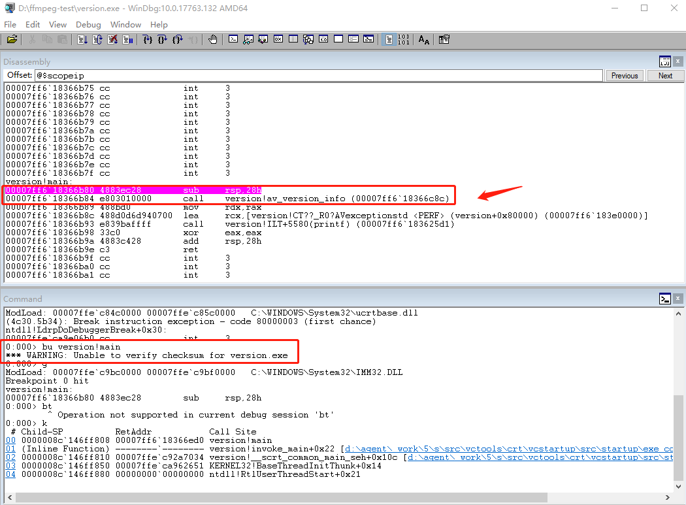The width and height of the screenshot is (686, 505).
Task: Open the Locals window icon
Action: (x=263, y=39)
